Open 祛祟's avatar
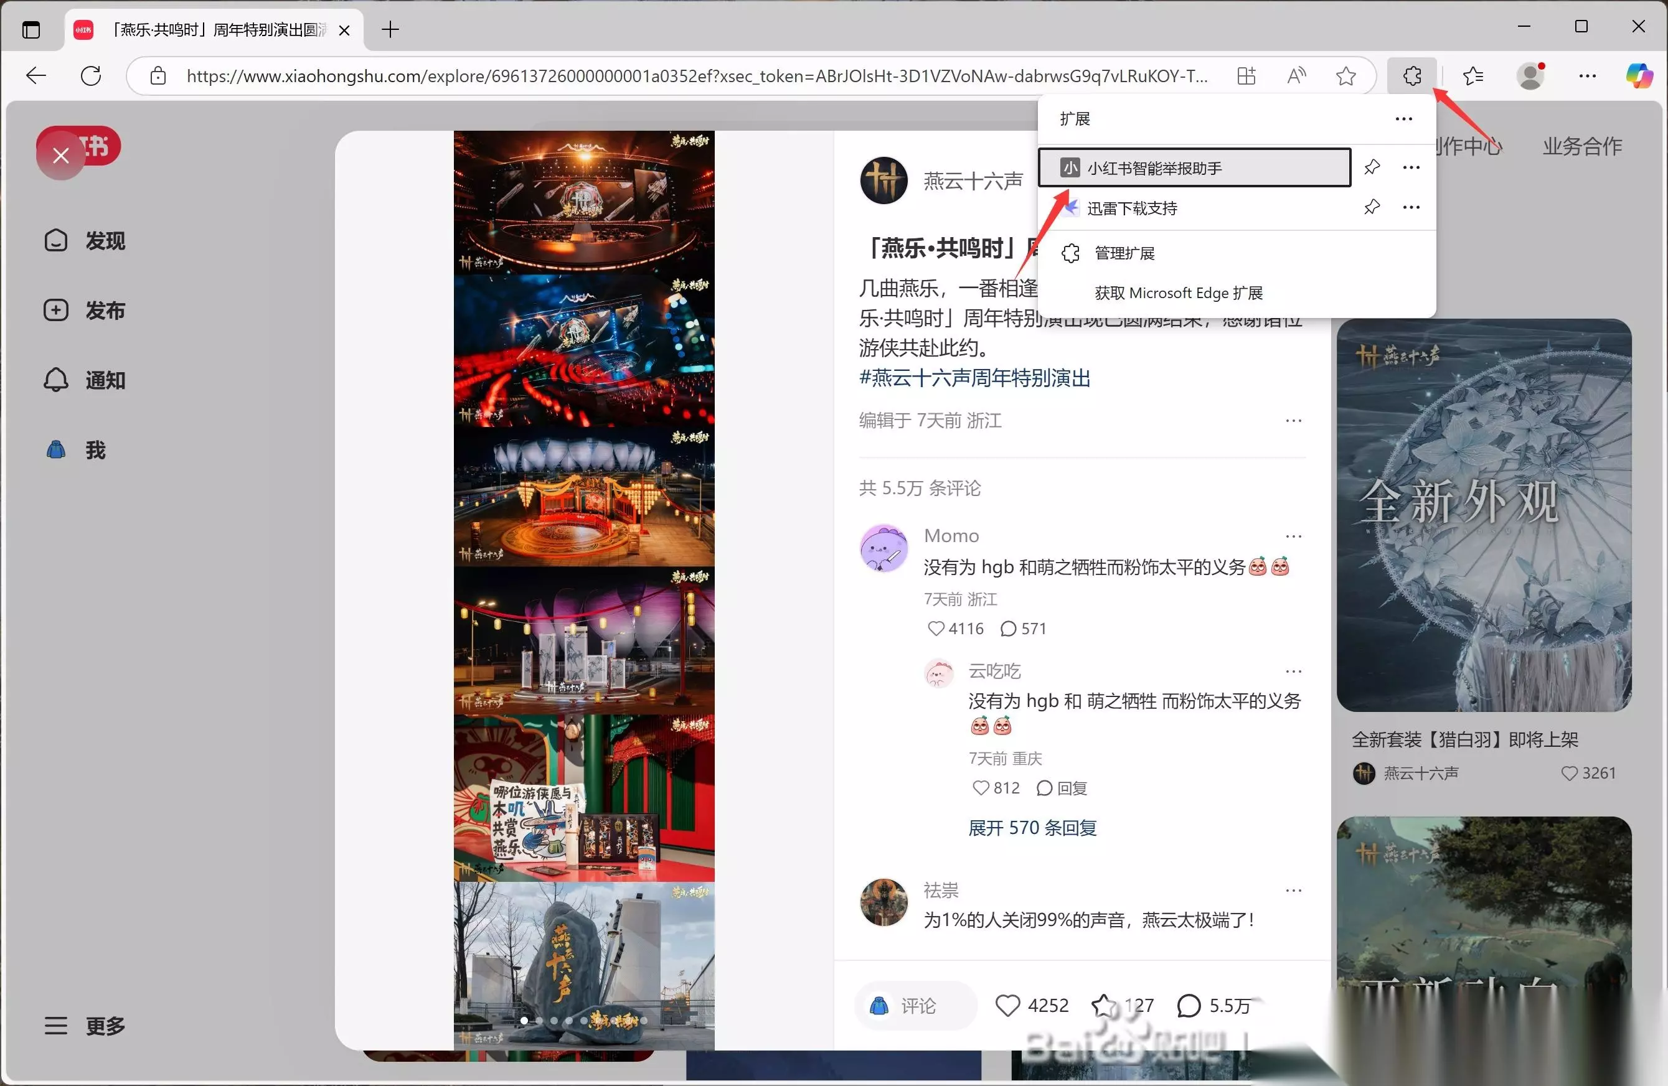 tap(883, 902)
